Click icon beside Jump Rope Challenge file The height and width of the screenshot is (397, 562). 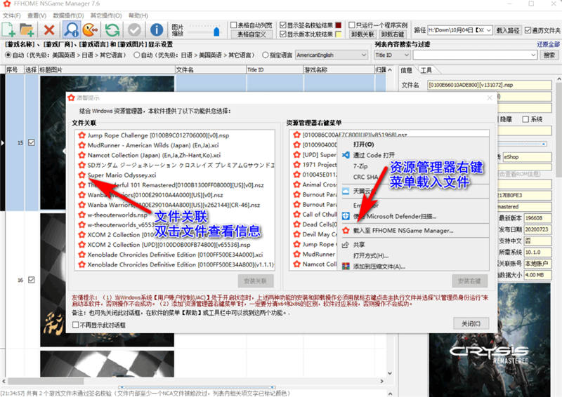pos(81,135)
